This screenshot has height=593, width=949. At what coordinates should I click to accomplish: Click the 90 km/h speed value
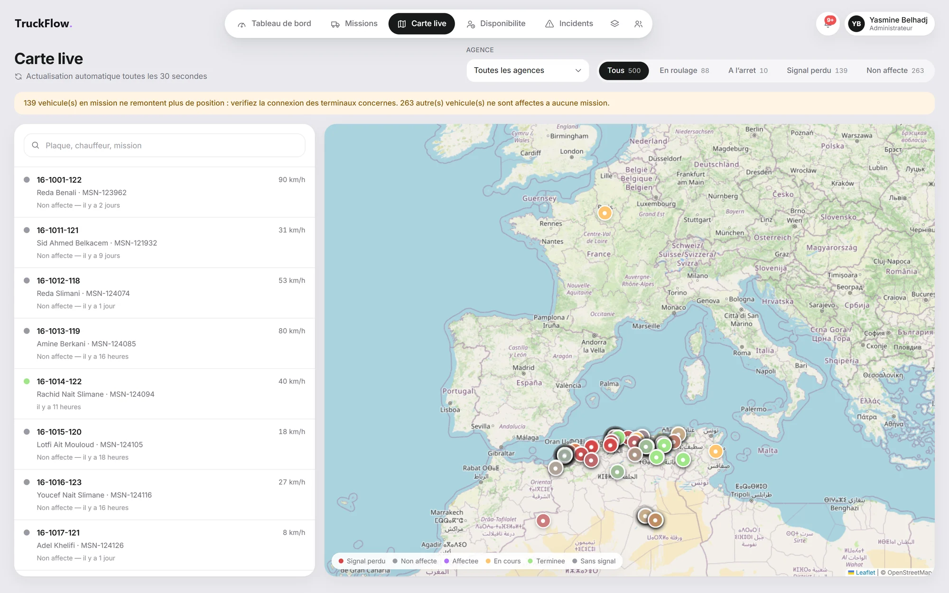tap(291, 180)
